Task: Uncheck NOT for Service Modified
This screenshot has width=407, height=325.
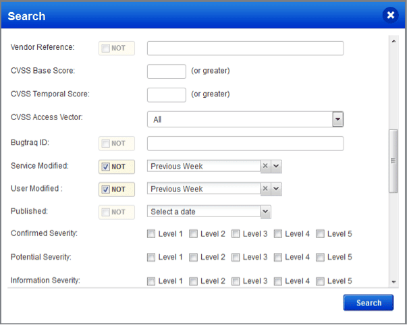Action: (105, 167)
